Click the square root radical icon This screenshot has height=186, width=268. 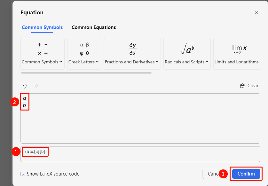[187, 49]
